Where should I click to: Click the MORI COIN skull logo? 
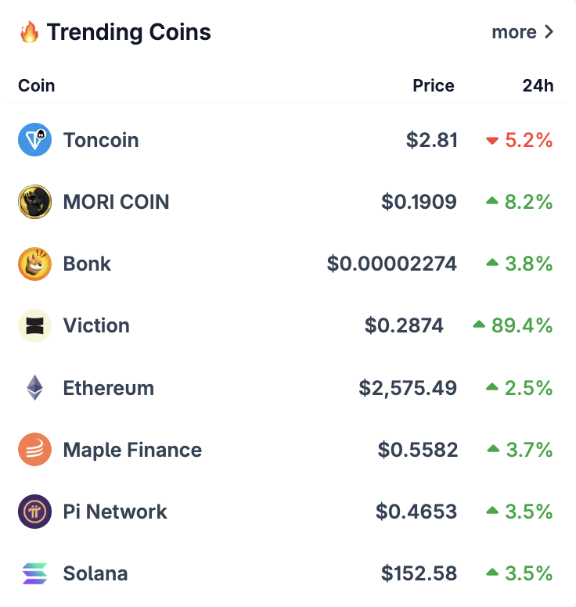(x=35, y=202)
